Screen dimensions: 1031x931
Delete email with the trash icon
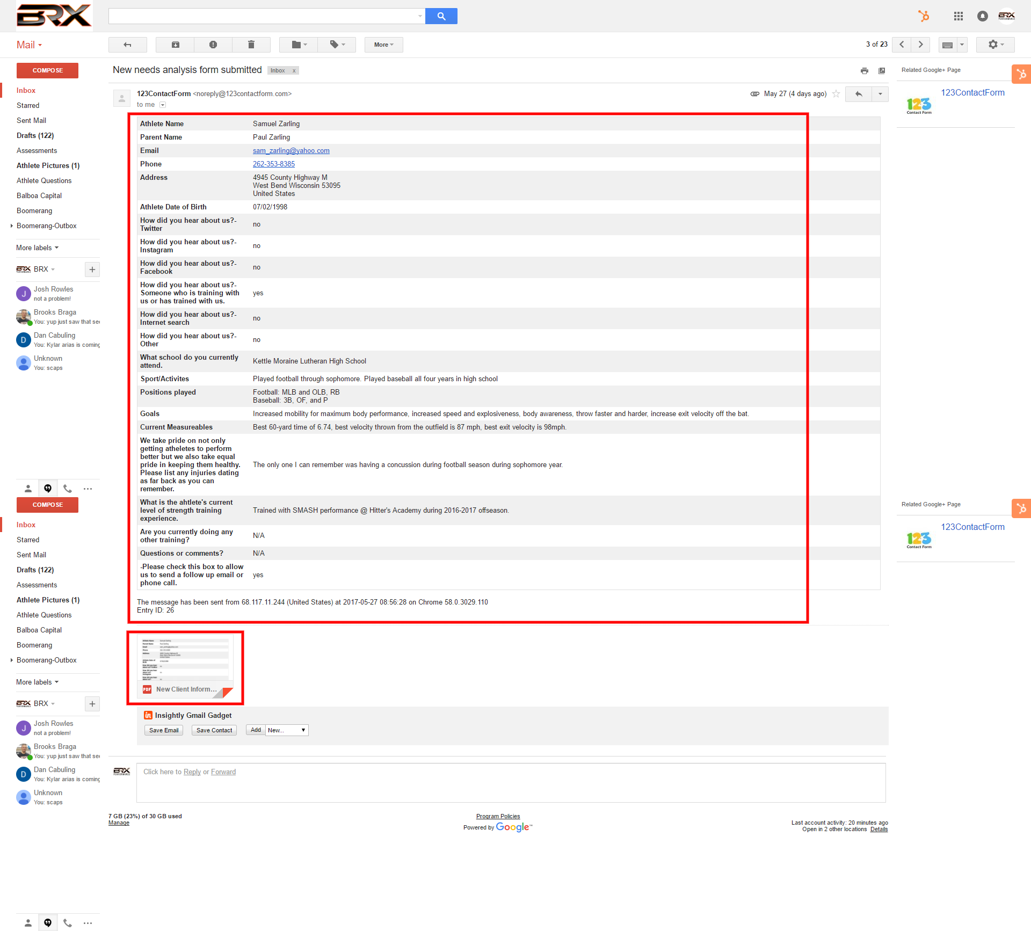pyautogui.click(x=251, y=45)
